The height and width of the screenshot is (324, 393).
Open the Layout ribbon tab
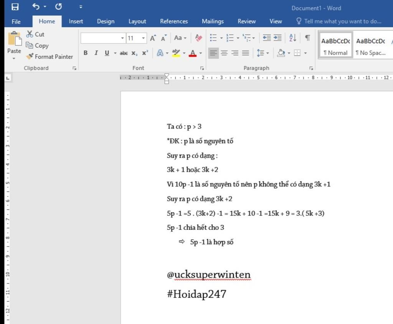(137, 22)
